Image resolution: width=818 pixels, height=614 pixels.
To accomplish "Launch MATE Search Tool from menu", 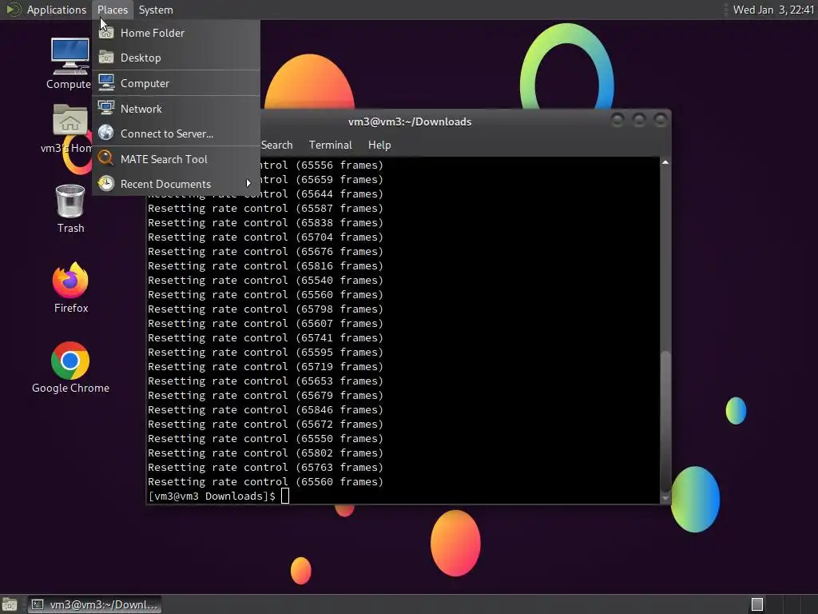I will coord(177,159).
